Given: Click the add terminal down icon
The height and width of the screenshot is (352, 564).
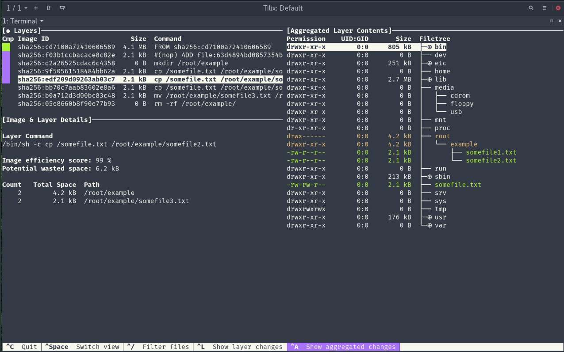Looking at the screenshot, I should pyautogui.click(x=62, y=8).
